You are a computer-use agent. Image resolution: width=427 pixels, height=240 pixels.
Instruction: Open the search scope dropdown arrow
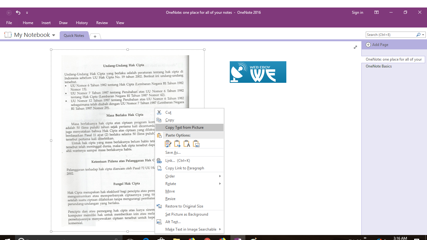coord(423,34)
